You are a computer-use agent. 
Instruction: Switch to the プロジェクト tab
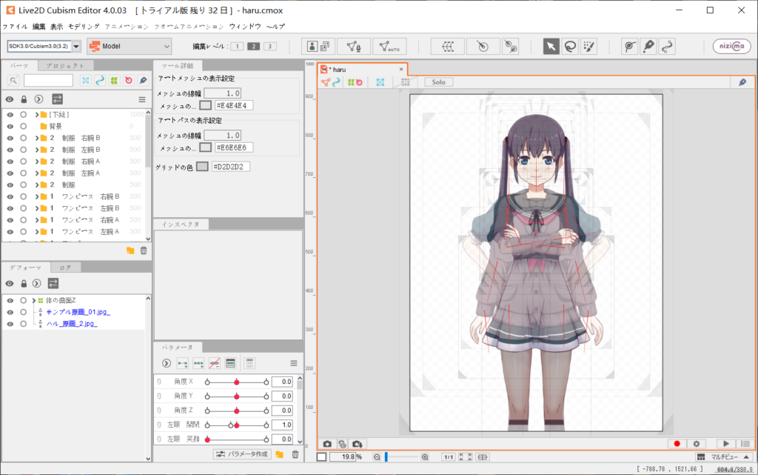(66, 65)
